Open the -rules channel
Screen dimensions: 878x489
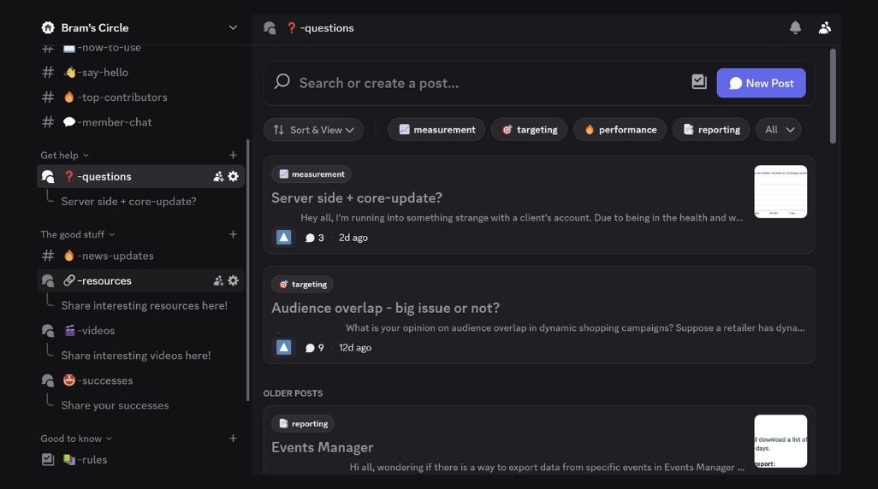point(140,459)
